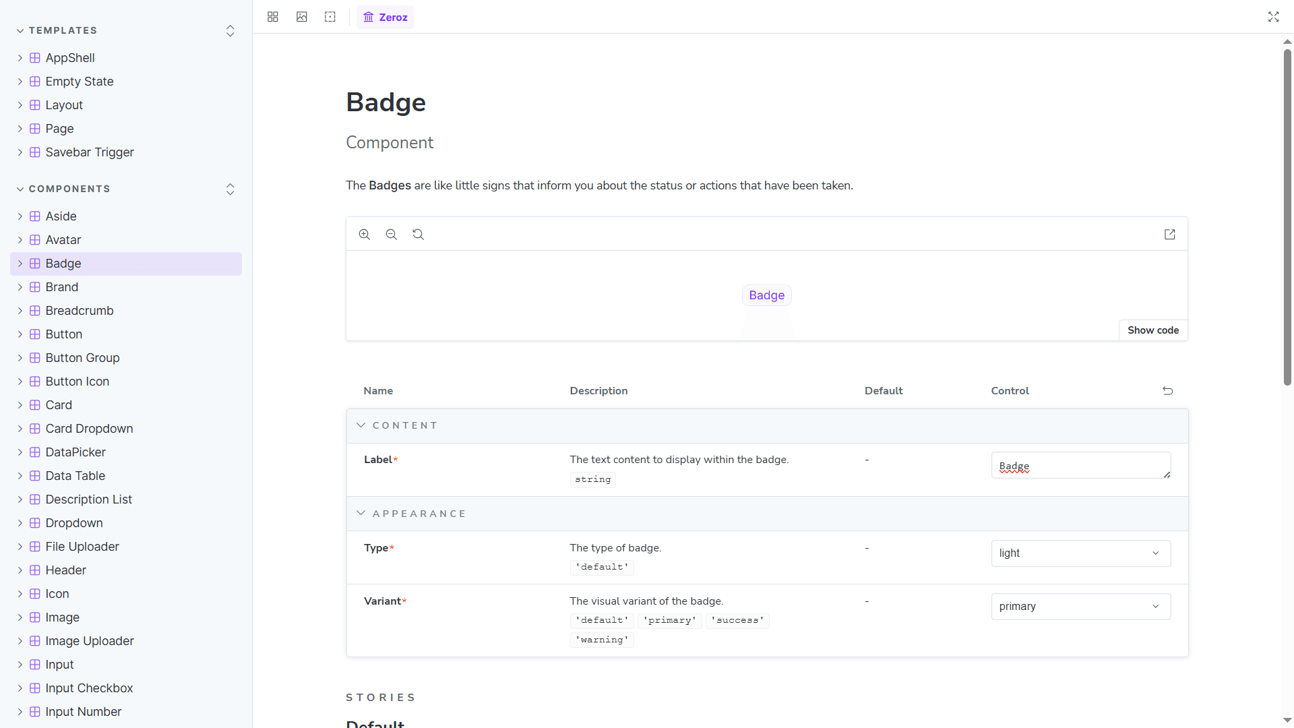The image size is (1294, 728).
Task: Click the page scrollbar thumb
Action: pos(1287,217)
